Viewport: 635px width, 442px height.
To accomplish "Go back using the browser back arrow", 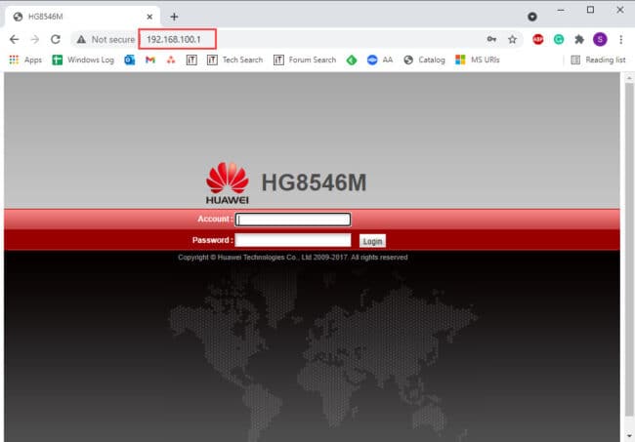I will coord(15,39).
